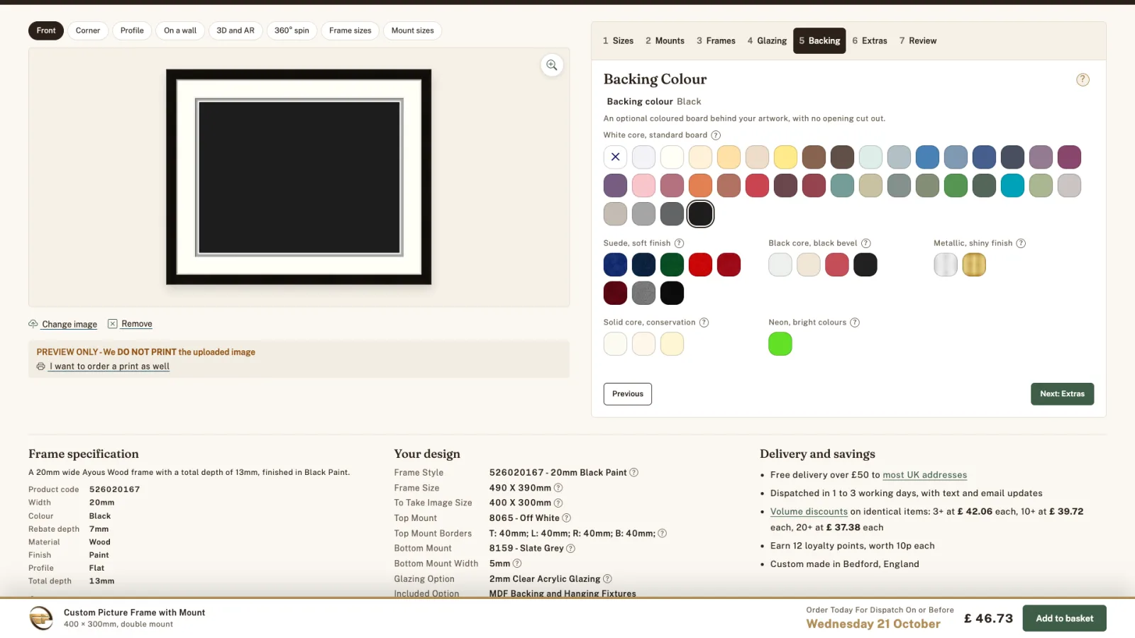The height and width of the screenshot is (638, 1135).
Task: Open the Volume discounts link
Action: pos(809,511)
